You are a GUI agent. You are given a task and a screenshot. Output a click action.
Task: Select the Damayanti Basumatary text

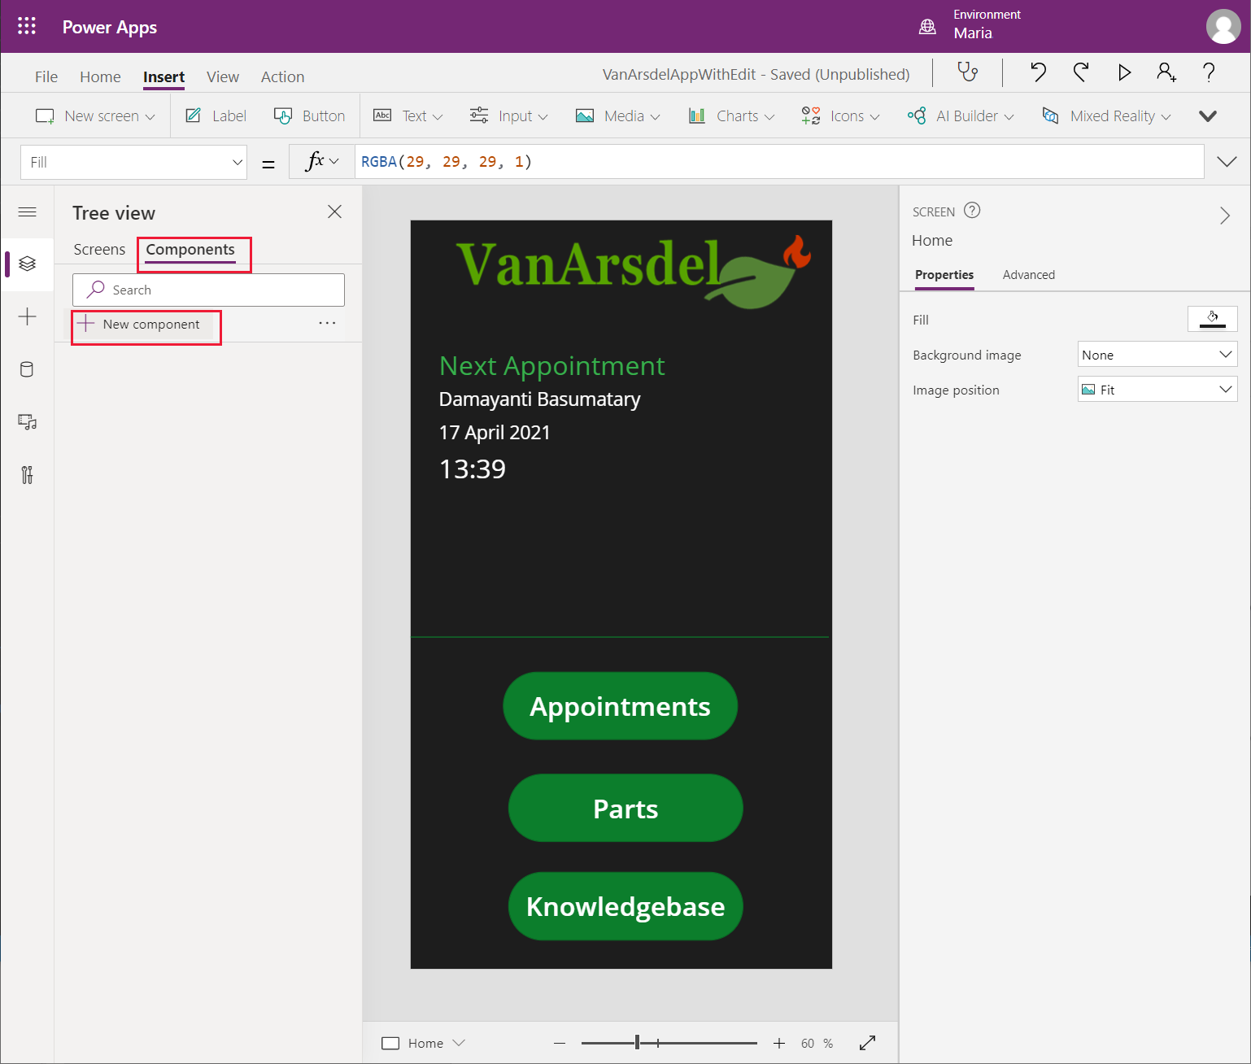click(539, 399)
